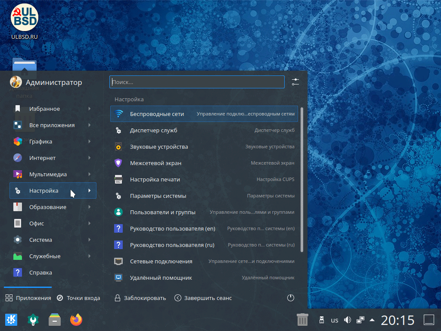
Task: Show hidden tray icons arrow
Action: pyautogui.click(x=372, y=320)
